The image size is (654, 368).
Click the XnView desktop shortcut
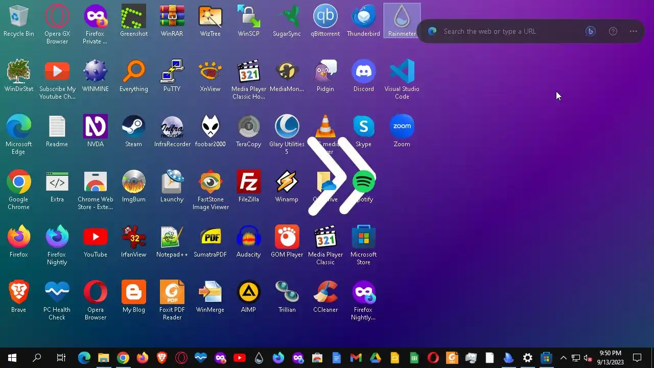[x=210, y=76]
